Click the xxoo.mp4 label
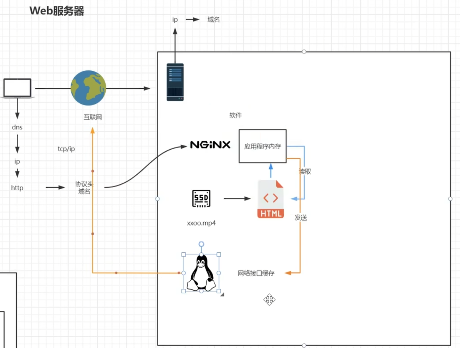The width and height of the screenshot is (460, 348). tap(201, 223)
